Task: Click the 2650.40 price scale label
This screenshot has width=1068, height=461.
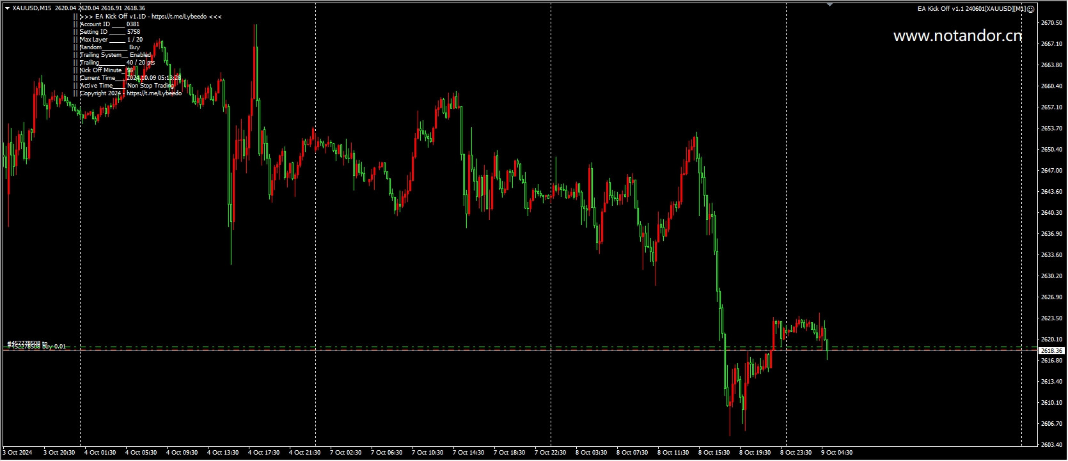Action: [x=1051, y=150]
